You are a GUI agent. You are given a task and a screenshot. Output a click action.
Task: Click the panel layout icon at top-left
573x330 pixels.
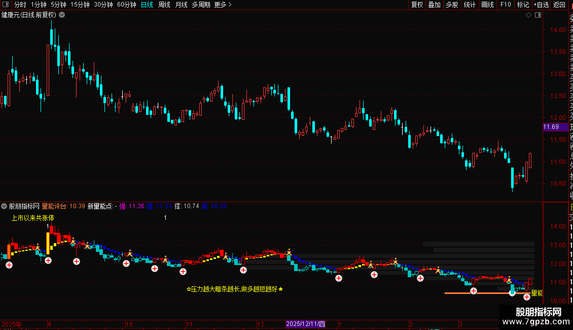click(x=6, y=5)
